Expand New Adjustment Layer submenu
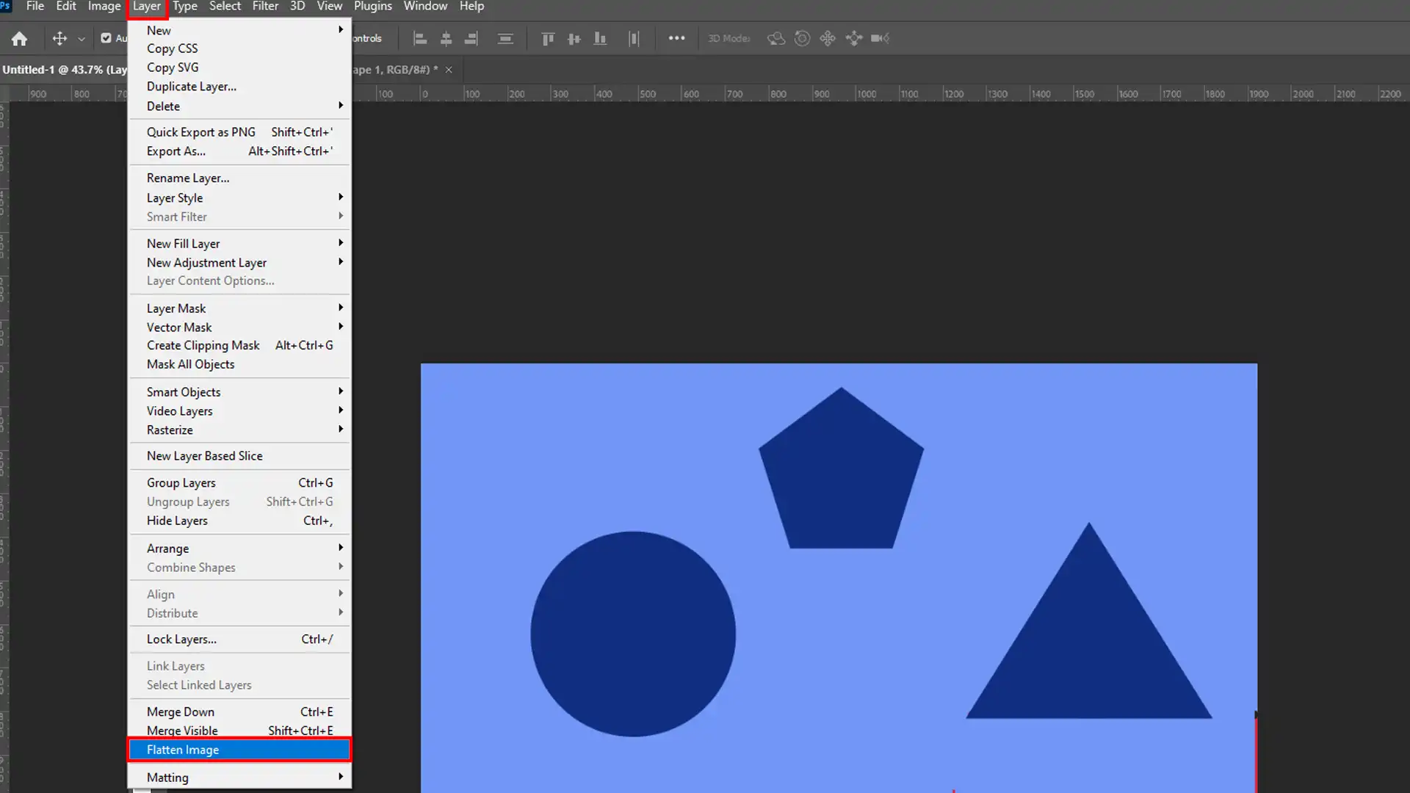This screenshot has height=793, width=1410. click(x=239, y=263)
